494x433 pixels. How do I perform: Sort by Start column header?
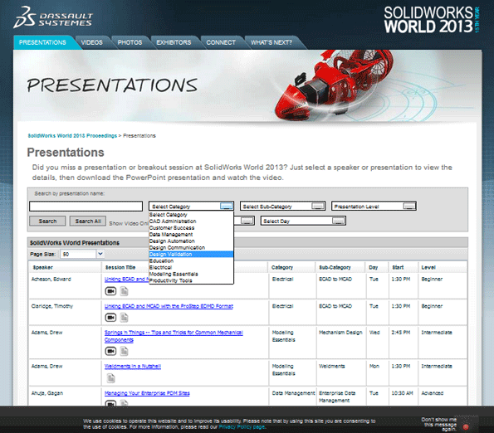click(398, 267)
